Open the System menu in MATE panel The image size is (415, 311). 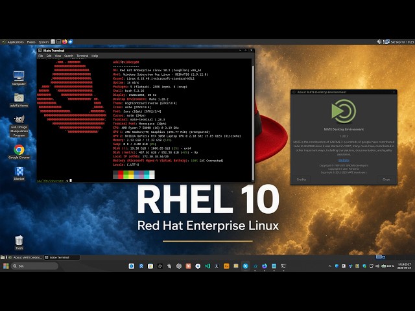click(x=43, y=41)
